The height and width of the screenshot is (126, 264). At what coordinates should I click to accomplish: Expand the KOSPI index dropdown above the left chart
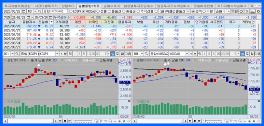(57, 54)
